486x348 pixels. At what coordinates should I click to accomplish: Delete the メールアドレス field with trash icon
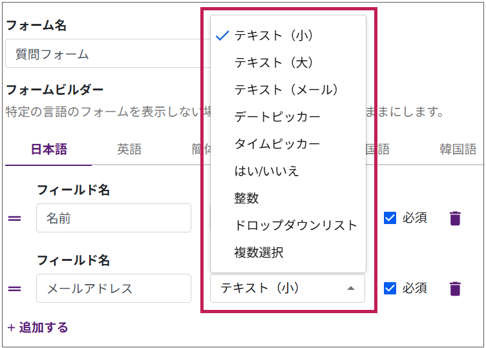click(455, 288)
